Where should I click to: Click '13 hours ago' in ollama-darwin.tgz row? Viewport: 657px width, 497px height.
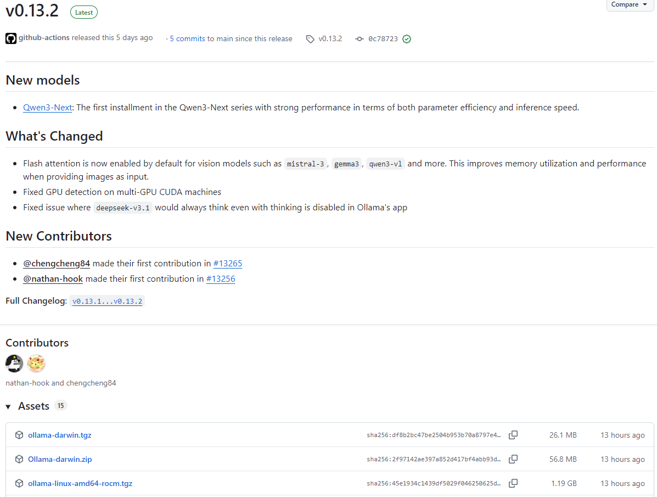point(622,435)
